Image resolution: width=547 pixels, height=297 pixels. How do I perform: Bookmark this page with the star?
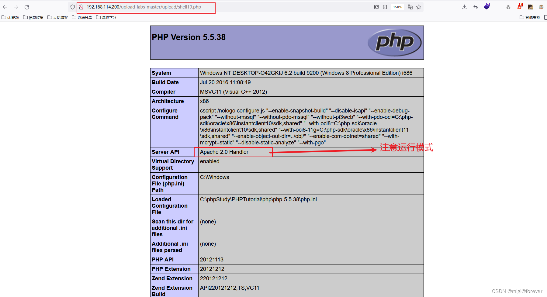coord(419,7)
